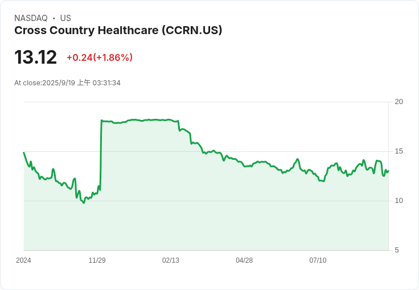This screenshot has height=290, width=419.
Task: Click the US market label
Action: point(65,18)
